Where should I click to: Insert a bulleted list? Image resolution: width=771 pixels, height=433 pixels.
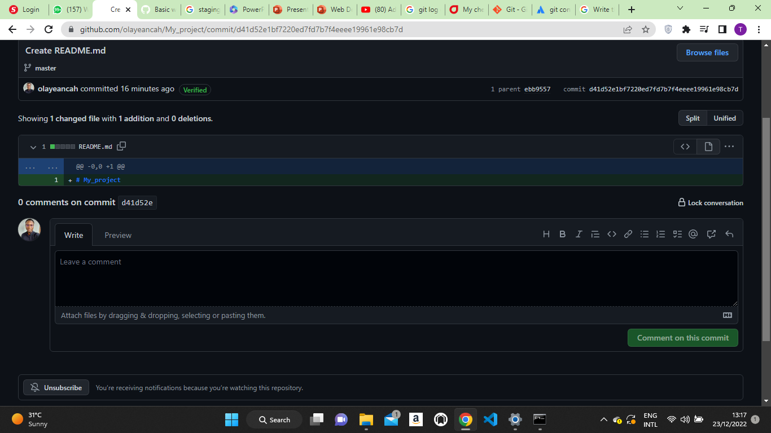coord(644,234)
